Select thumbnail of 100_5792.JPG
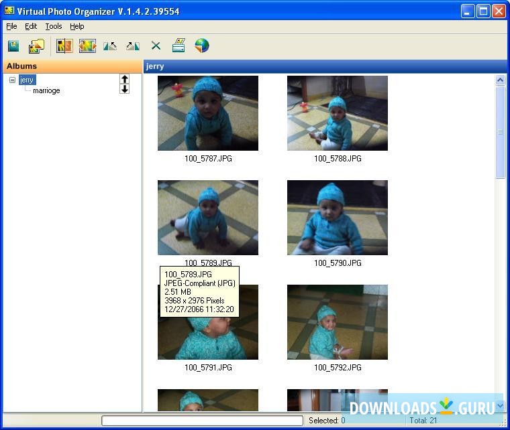Screen dimensions: 510x430 point(338,322)
